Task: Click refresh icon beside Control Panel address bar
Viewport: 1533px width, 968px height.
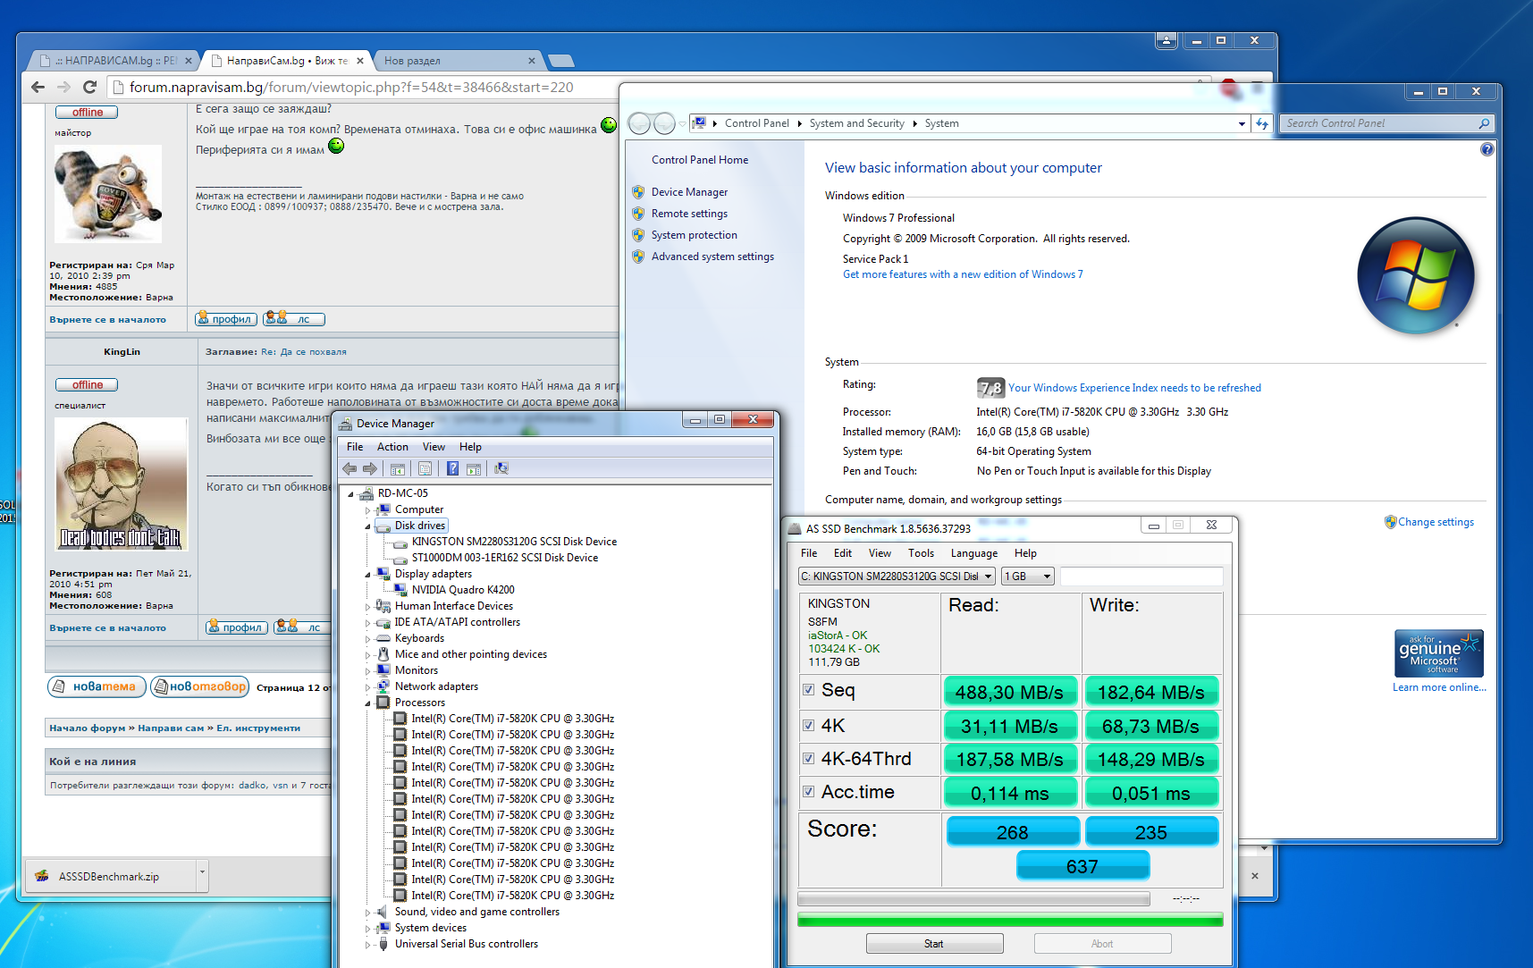Action: pyautogui.click(x=1261, y=123)
